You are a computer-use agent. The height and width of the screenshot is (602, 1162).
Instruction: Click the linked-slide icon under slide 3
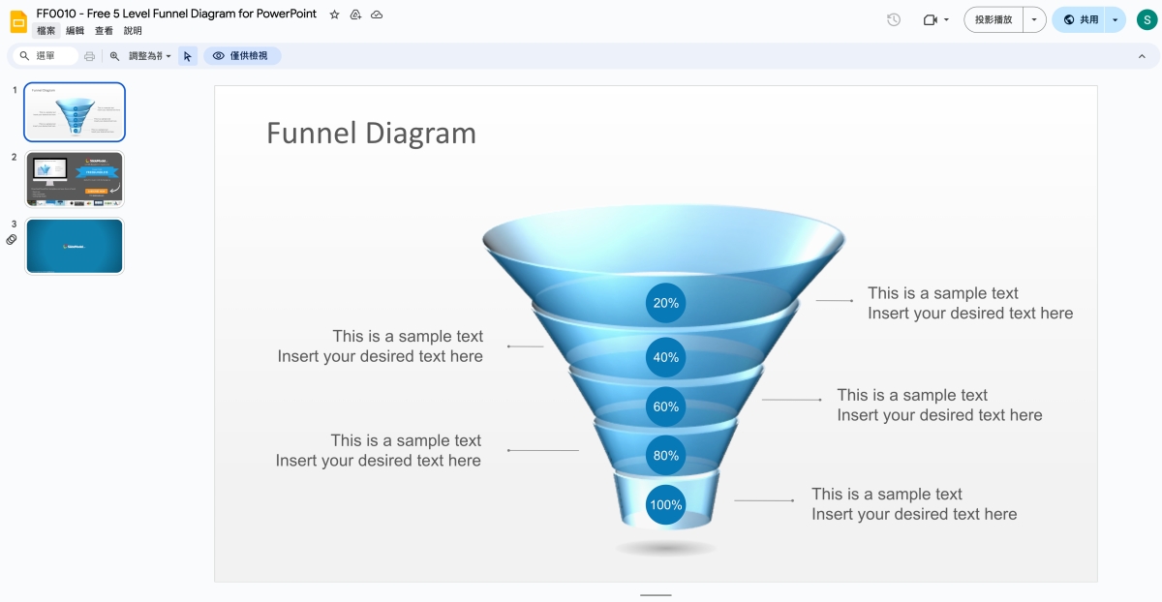pos(12,239)
